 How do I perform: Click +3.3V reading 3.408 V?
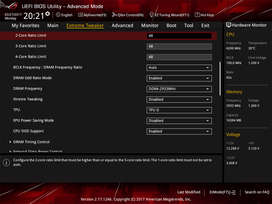tap(232, 163)
